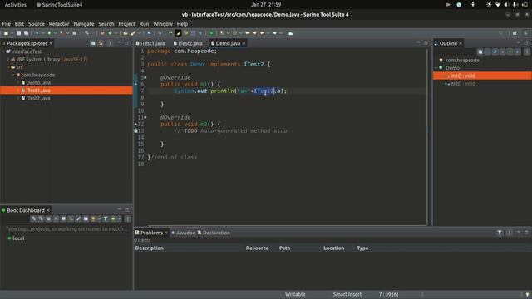Click the volume icon in system tray
The image size is (532, 299).
pyautogui.click(x=506, y=5)
